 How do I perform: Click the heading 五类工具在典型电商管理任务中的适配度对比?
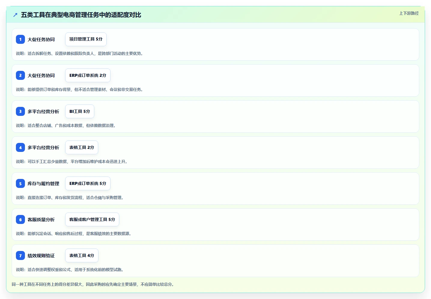[81, 15]
